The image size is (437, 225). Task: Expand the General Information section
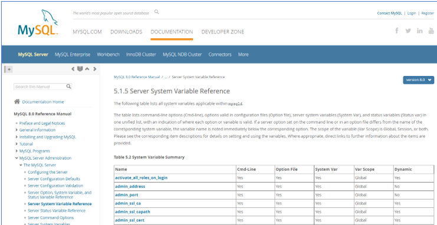pos(17,130)
